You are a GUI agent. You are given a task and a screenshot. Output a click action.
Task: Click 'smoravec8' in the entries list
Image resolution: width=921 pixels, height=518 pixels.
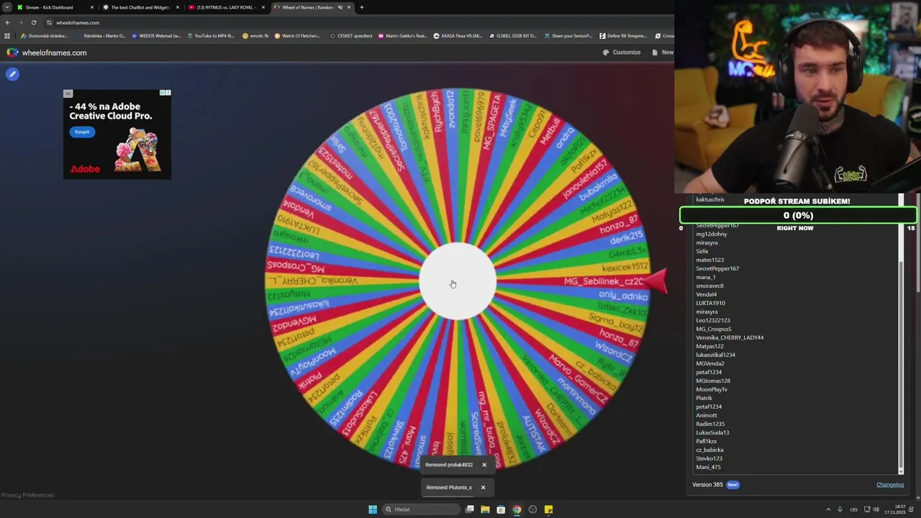(x=709, y=286)
